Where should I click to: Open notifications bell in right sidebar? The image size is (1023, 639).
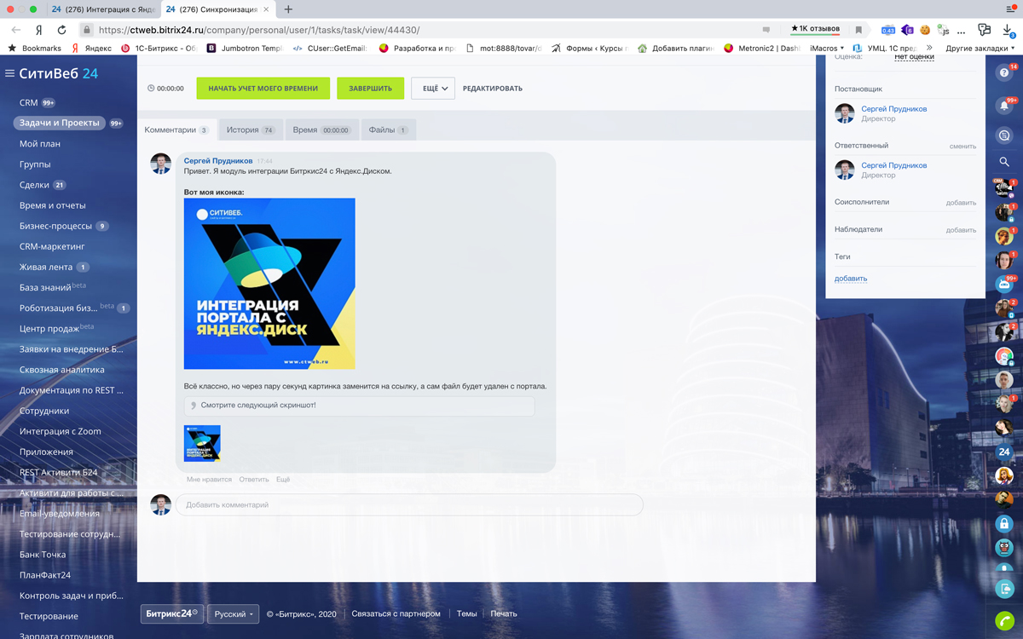pos(1003,106)
